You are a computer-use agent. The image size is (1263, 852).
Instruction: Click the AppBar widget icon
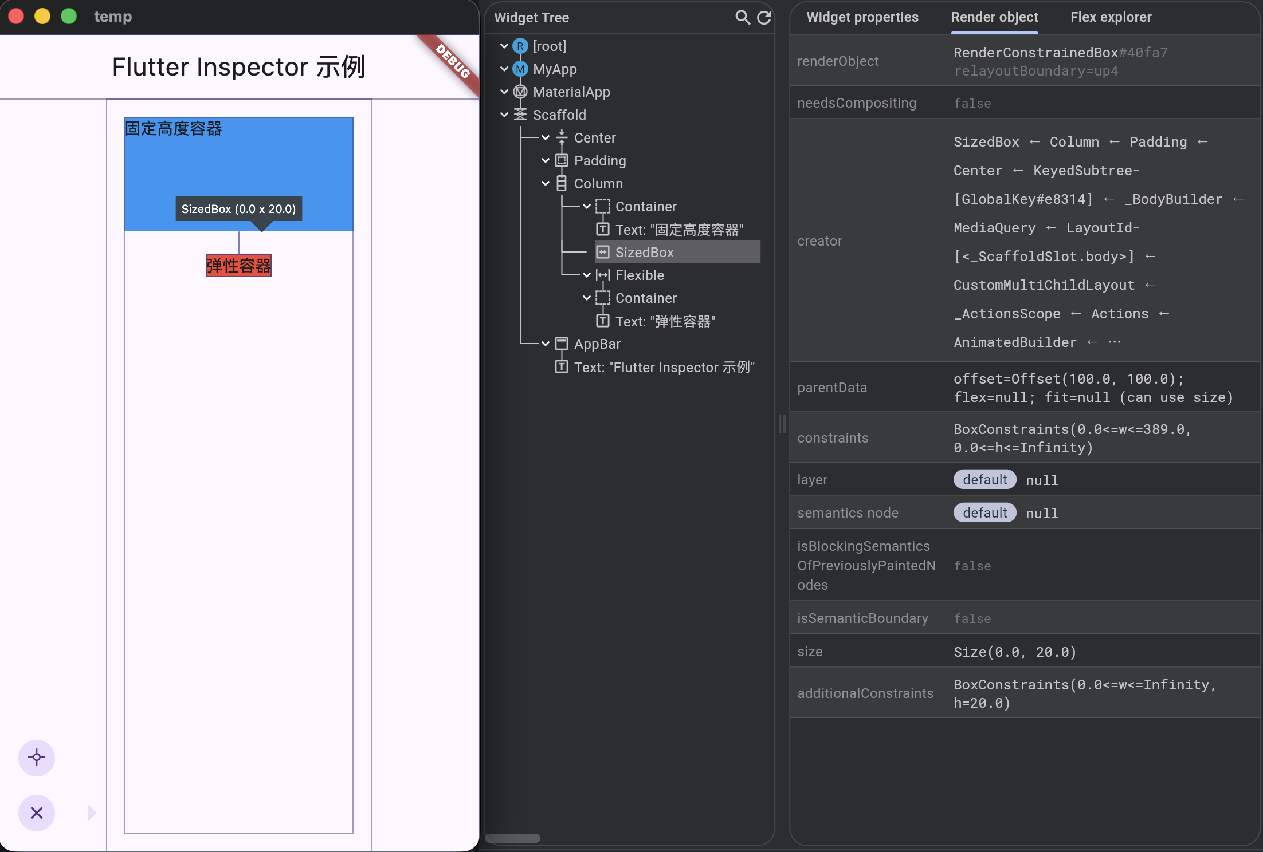click(x=562, y=344)
